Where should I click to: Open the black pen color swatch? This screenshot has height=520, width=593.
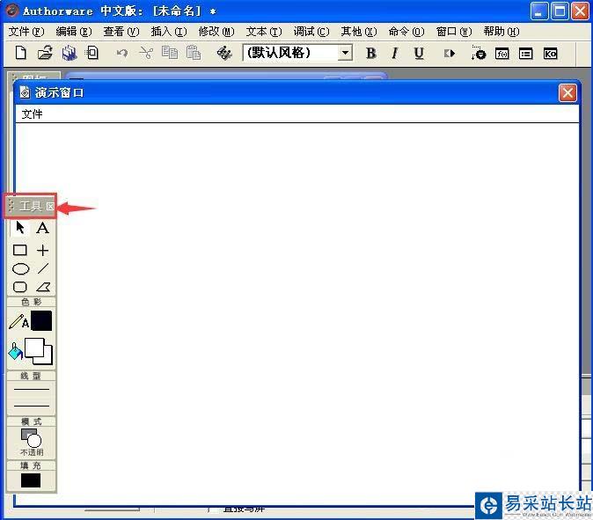pyautogui.click(x=41, y=321)
